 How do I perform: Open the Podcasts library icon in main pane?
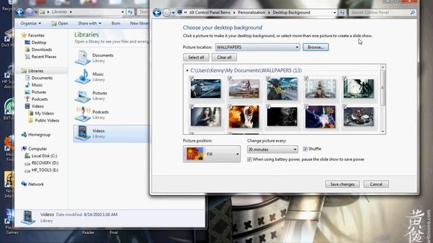pos(83,114)
